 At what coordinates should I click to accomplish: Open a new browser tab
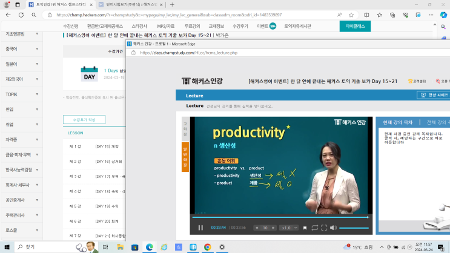tap(172, 5)
